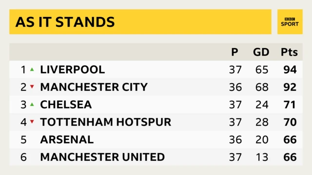Click Chelsea's 71 points value
The width and height of the screenshot is (312, 175).
click(x=290, y=105)
